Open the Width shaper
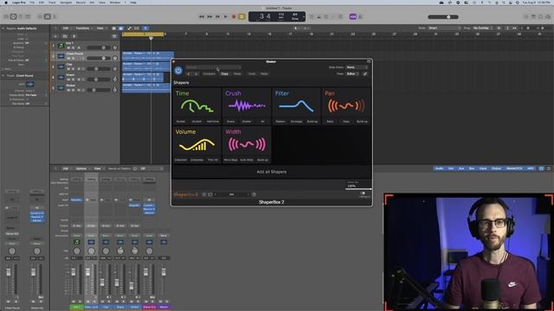The width and height of the screenshot is (554, 311). point(247,145)
